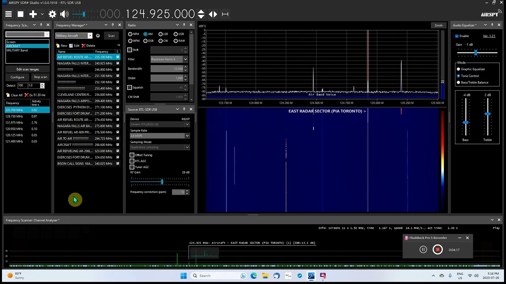Open equalizer Ver. 1.21 link
The width and height of the screenshot is (506, 284).
(489, 36)
